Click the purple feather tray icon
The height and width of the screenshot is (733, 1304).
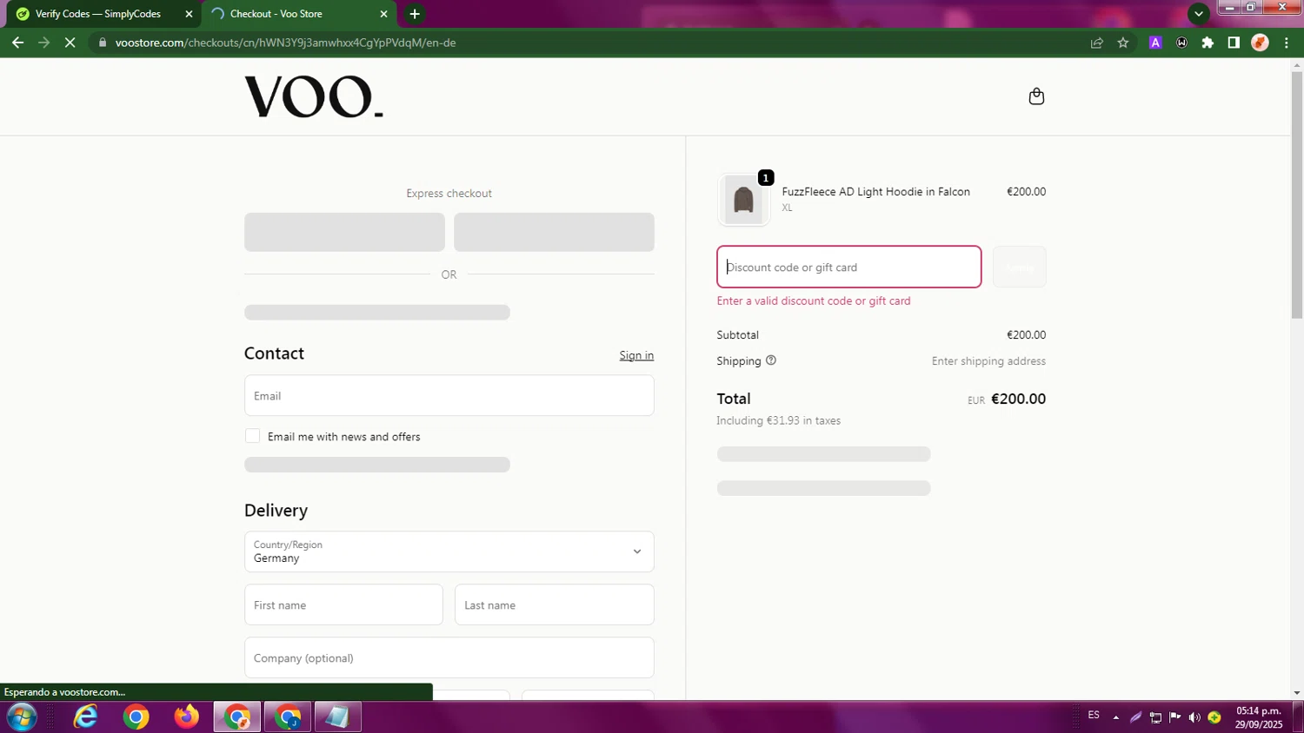[1135, 717]
